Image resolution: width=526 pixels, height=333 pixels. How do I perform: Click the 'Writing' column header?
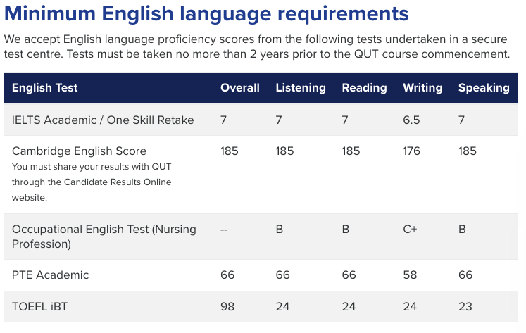coord(422,88)
